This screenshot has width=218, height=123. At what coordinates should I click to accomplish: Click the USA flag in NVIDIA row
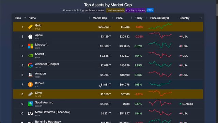tap(180, 56)
